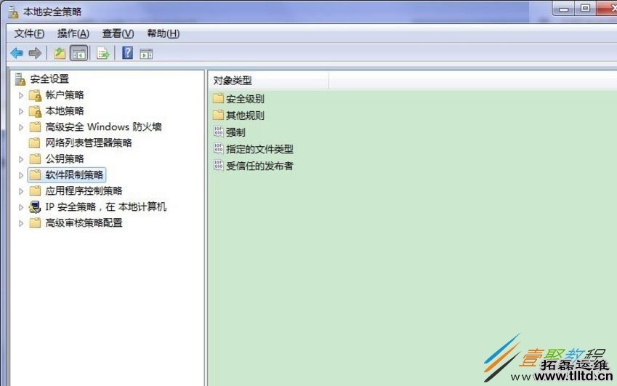617x386 pixels.
Task: Click the 应用程序控制策略 folder icon
Action: point(35,191)
